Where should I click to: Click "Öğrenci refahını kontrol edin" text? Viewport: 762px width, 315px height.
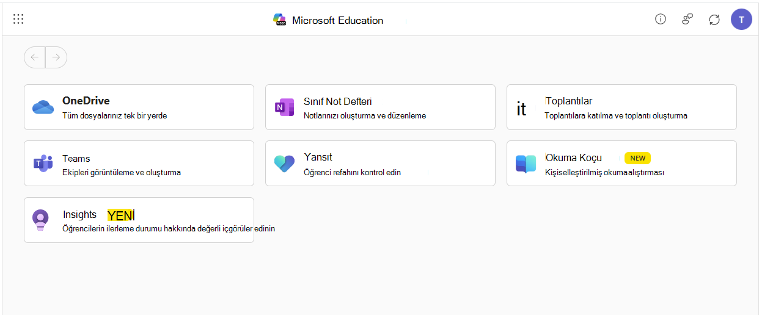point(352,172)
